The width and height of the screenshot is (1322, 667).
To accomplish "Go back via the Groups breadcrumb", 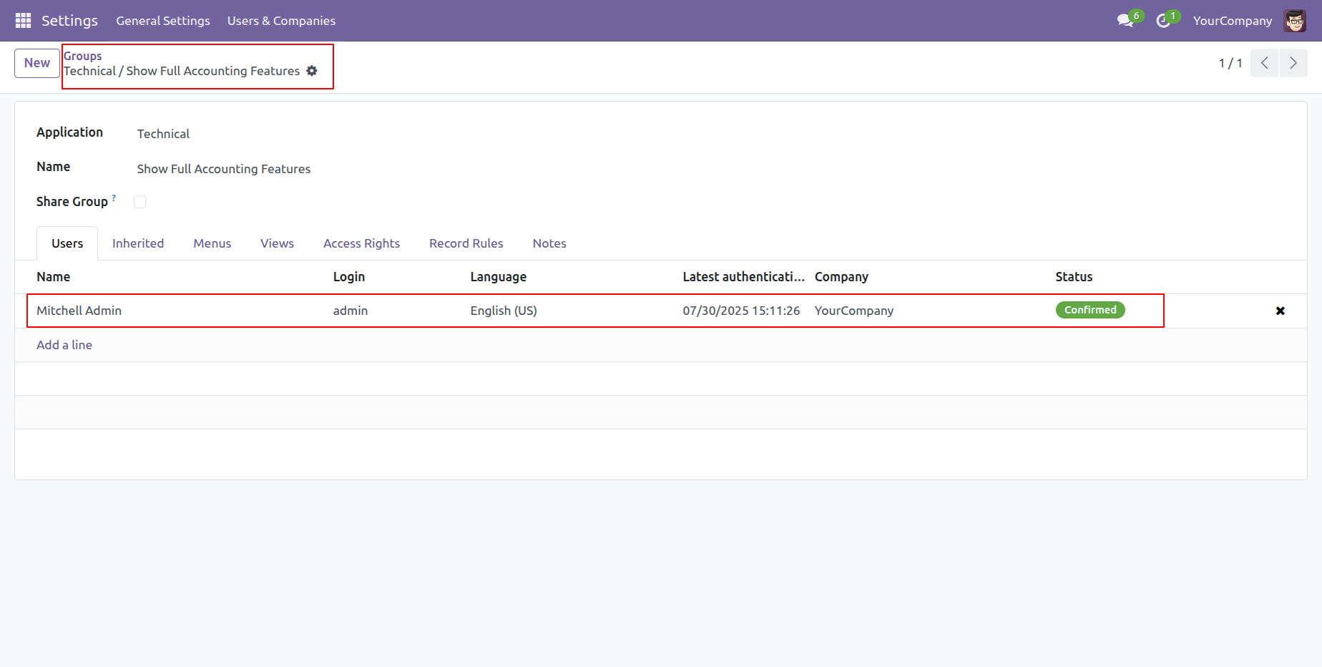I will (83, 56).
